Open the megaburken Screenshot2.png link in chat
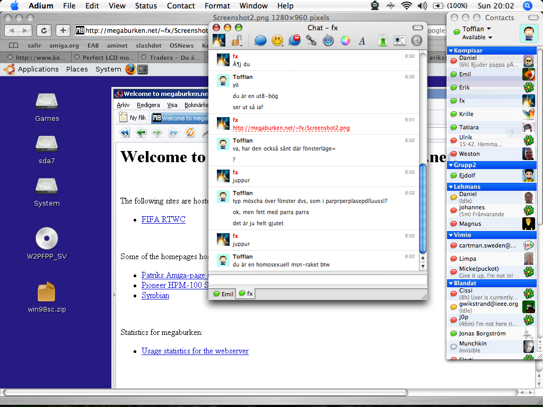Image resolution: width=543 pixels, height=407 pixels. (291, 128)
